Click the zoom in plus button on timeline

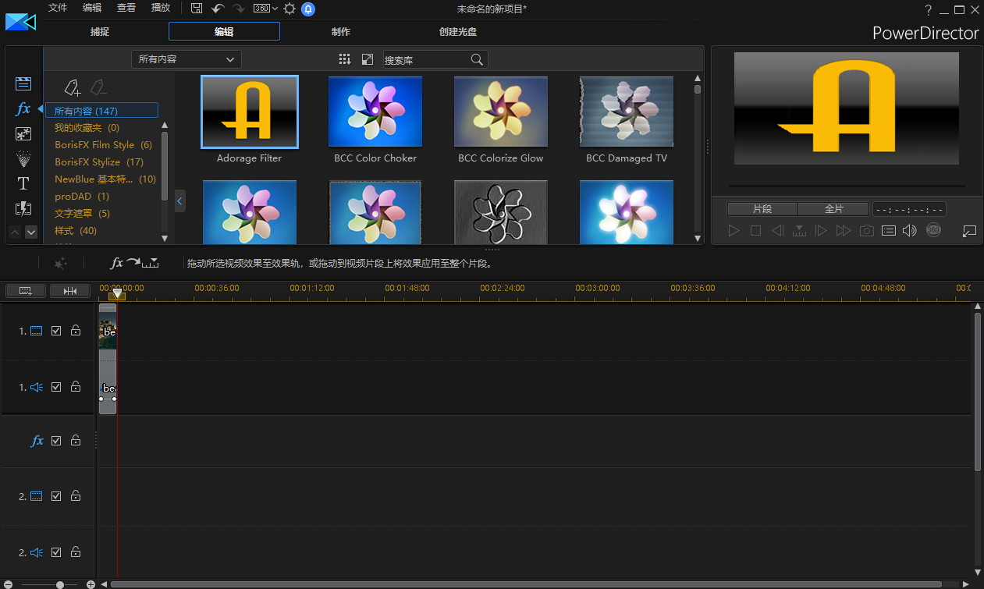pyautogui.click(x=91, y=584)
